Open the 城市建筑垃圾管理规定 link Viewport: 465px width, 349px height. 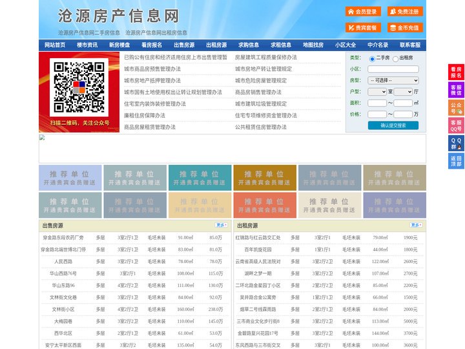[261, 104]
